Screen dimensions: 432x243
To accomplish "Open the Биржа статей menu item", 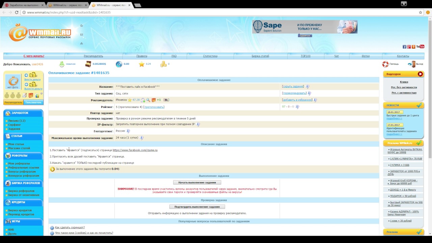I will (x=260, y=56).
